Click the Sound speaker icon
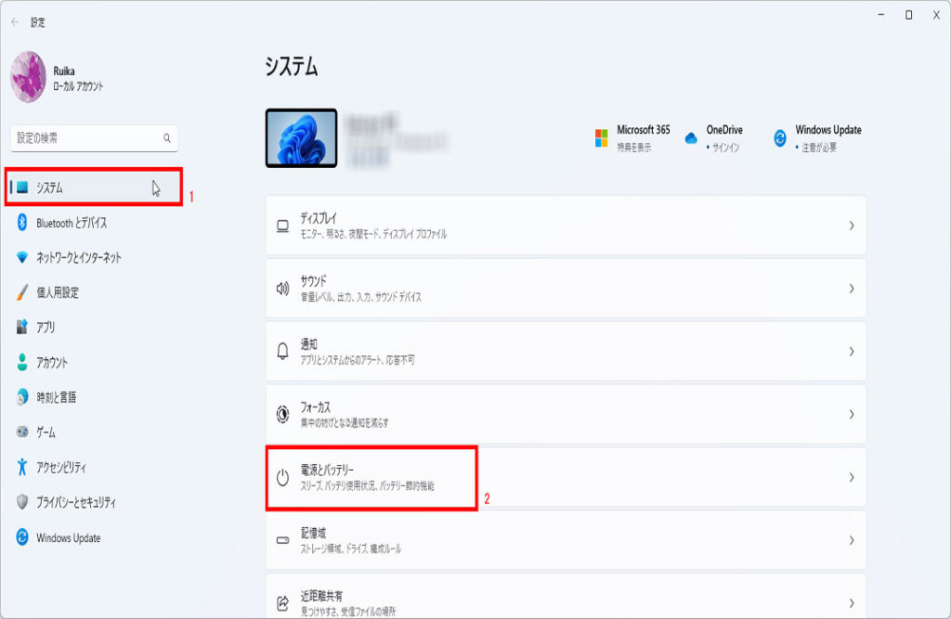This screenshot has width=951, height=619. [x=283, y=288]
